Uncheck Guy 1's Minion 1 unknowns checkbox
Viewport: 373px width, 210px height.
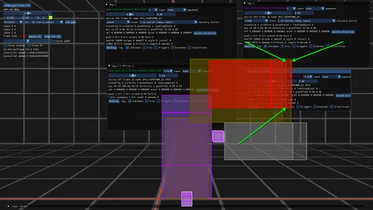[x=129, y=101]
